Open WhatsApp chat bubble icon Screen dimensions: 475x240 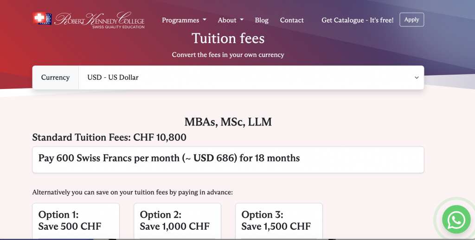(456, 220)
